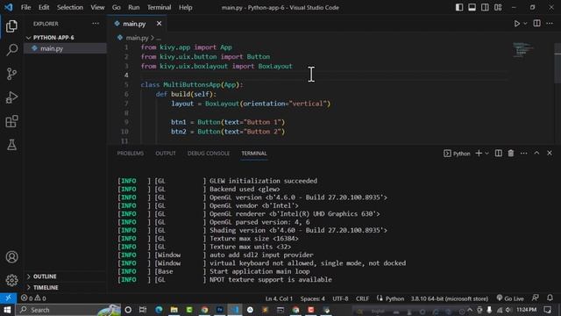
Task: Open Explorer views and more actions ellipsis
Action: 96,24
